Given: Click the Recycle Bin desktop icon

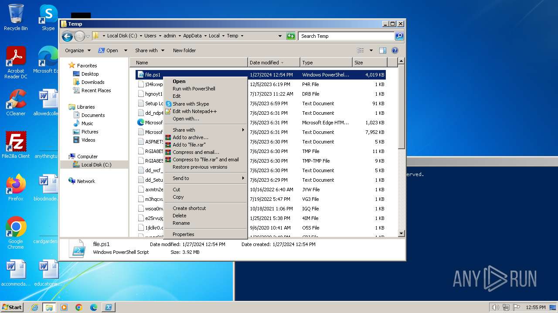Looking at the screenshot, I should point(16,18).
